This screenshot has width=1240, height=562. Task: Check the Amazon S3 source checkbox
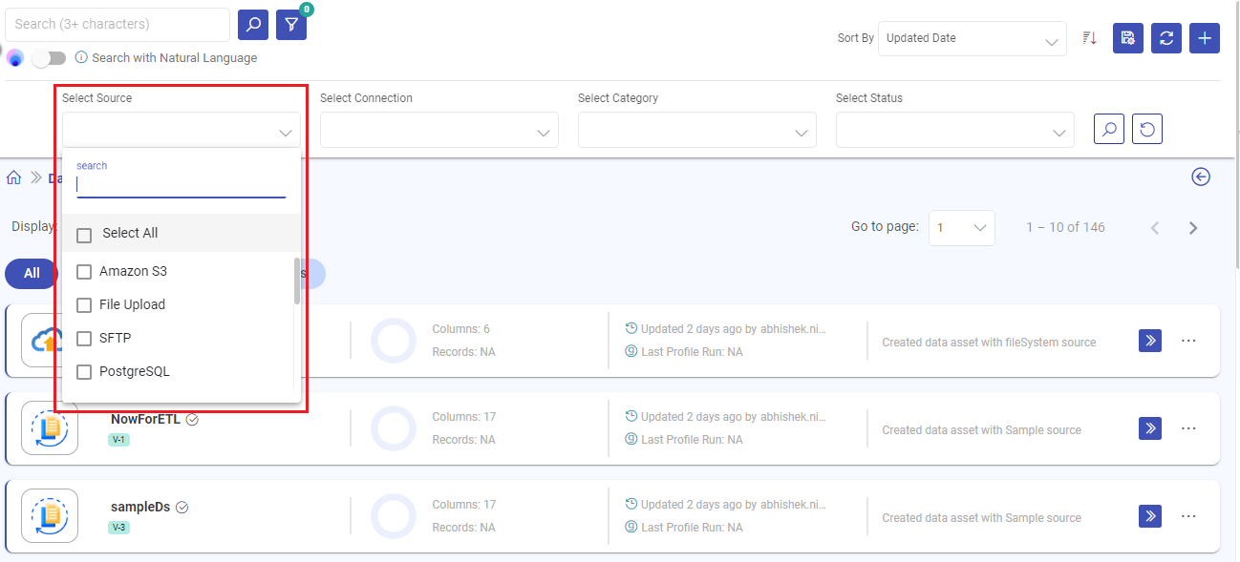83,271
